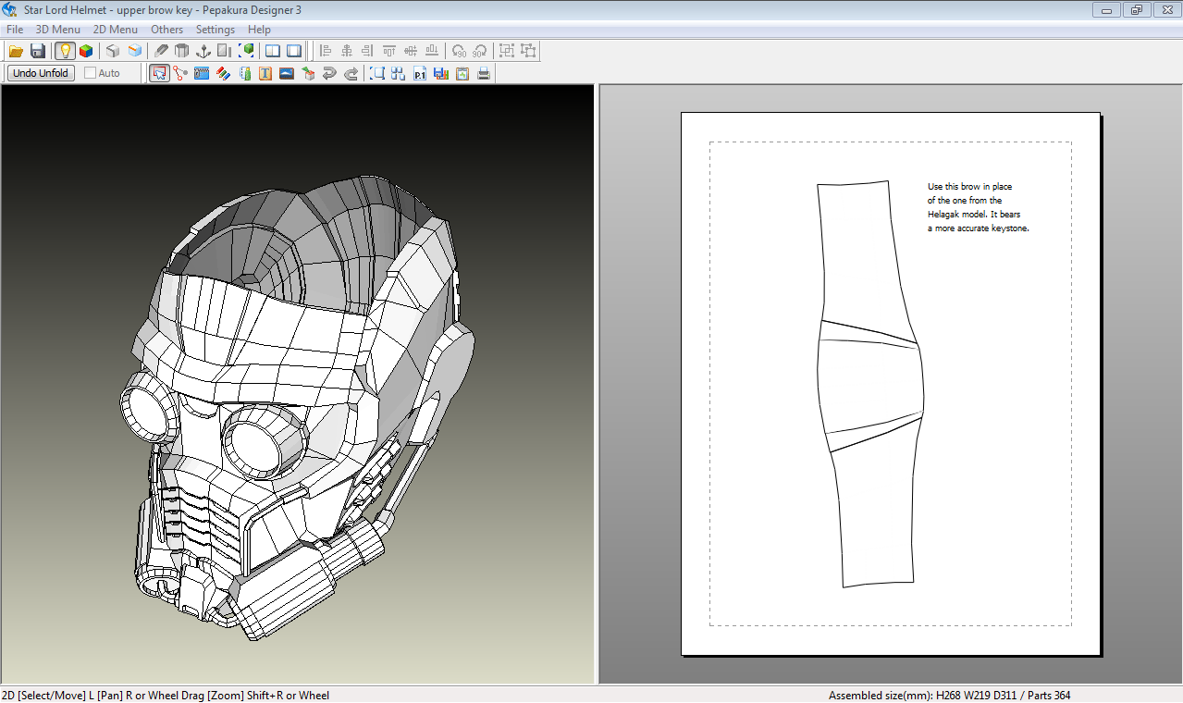Open the Others menu
Viewport: 1183px width, 703px height.
(x=167, y=30)
